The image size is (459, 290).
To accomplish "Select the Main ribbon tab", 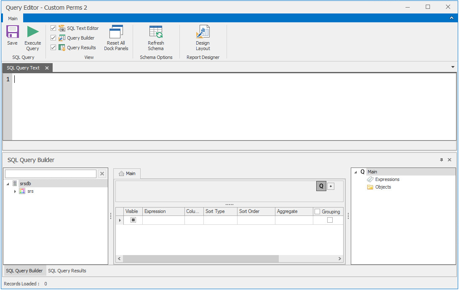I will pyautogui.click(x=13, y=19).
